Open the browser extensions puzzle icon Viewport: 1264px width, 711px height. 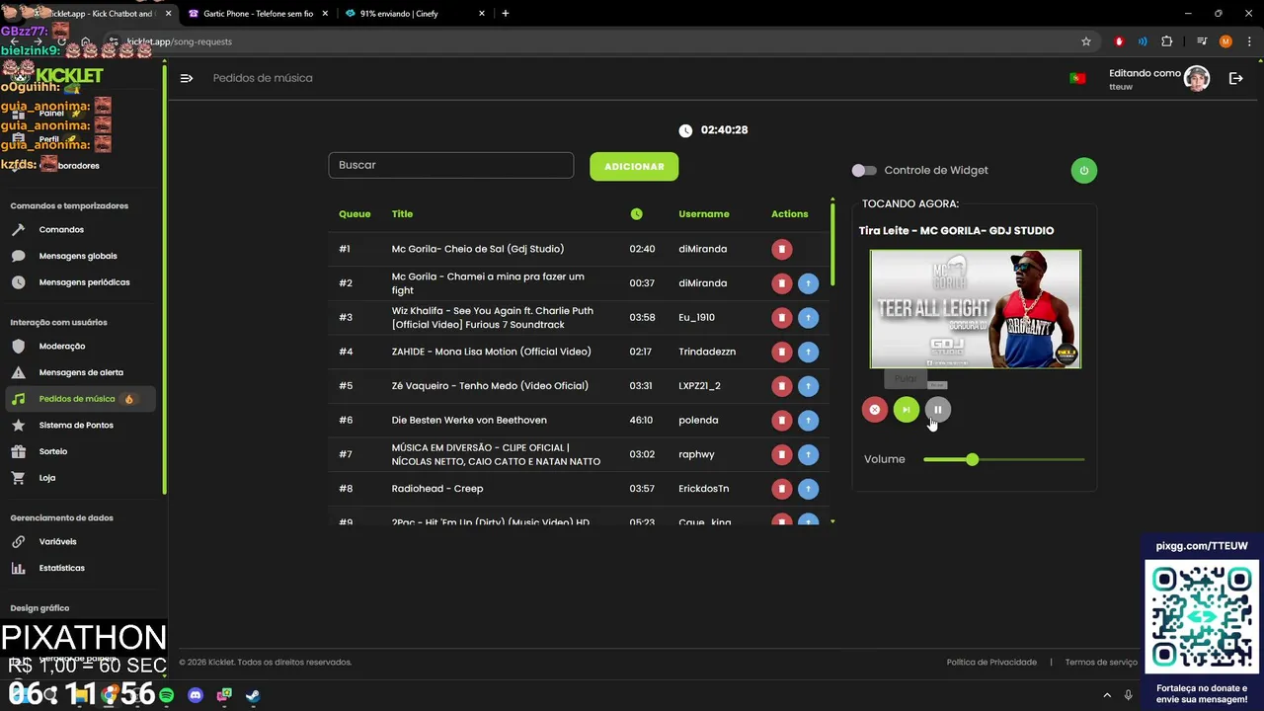1167,41
